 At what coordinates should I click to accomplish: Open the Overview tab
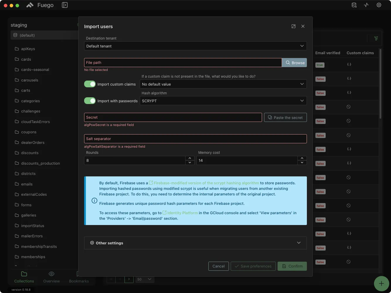tap(51, 277)
